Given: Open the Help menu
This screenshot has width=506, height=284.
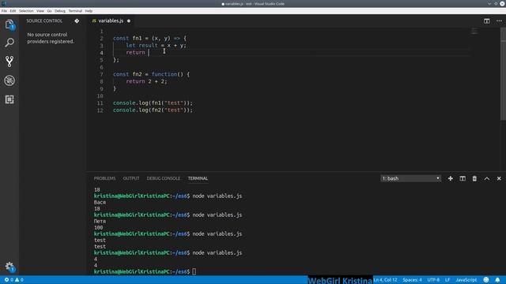Looking at the screenshot, I should click(89, 11).
